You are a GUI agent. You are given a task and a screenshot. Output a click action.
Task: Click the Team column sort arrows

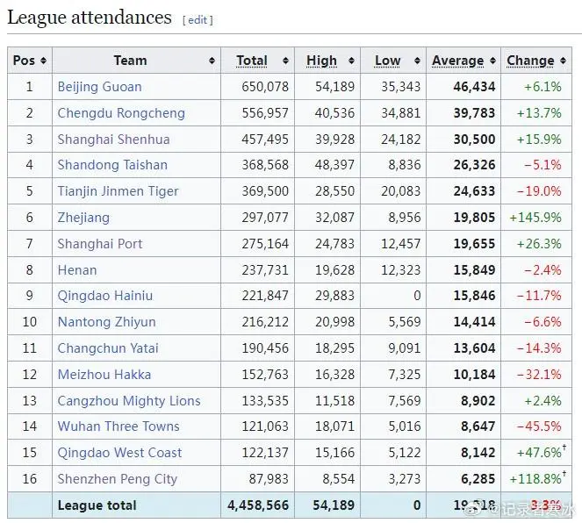212,61
